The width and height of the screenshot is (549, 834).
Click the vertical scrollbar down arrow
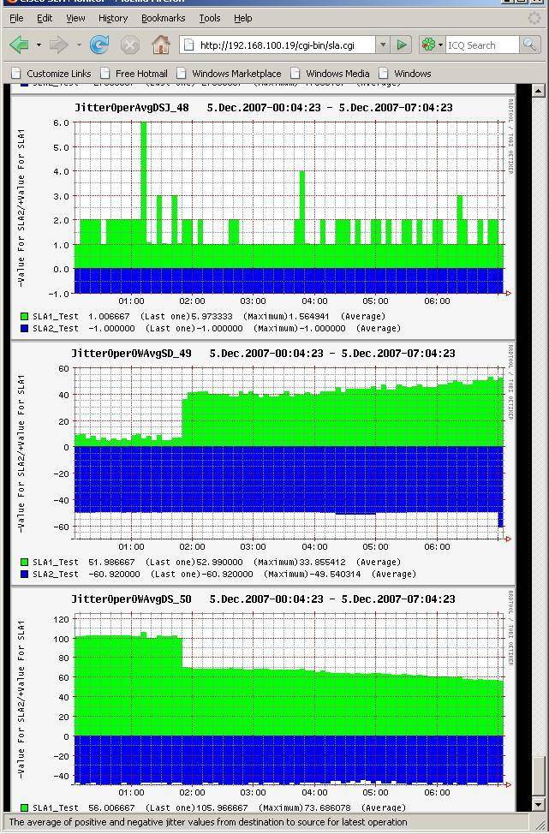[539, 804]
